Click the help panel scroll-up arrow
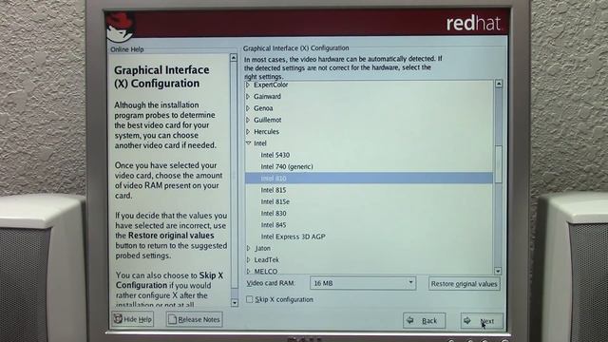This screenshot has height=342, width=608. pos(234,58)
